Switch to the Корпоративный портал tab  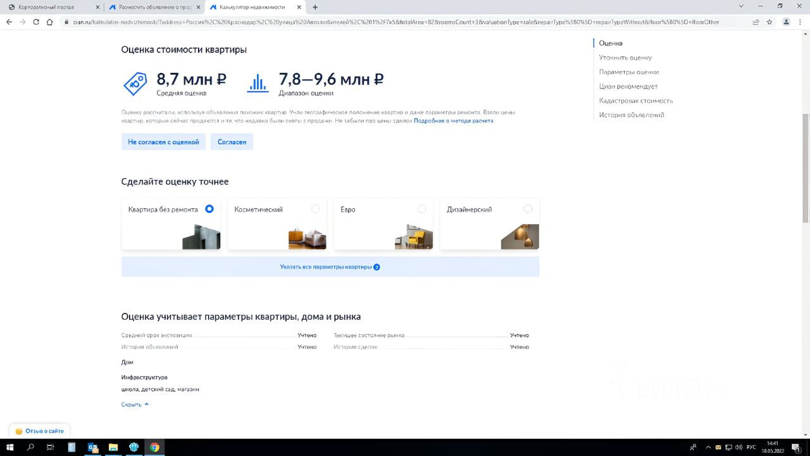point(53,7)
